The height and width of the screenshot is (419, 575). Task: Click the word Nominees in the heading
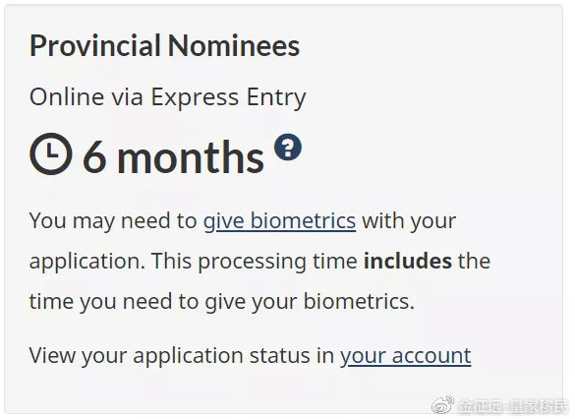tap(234, 45)
